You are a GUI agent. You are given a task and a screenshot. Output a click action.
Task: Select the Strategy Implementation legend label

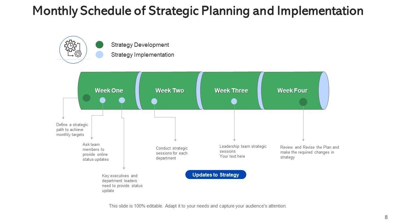[x=142, y=55]
